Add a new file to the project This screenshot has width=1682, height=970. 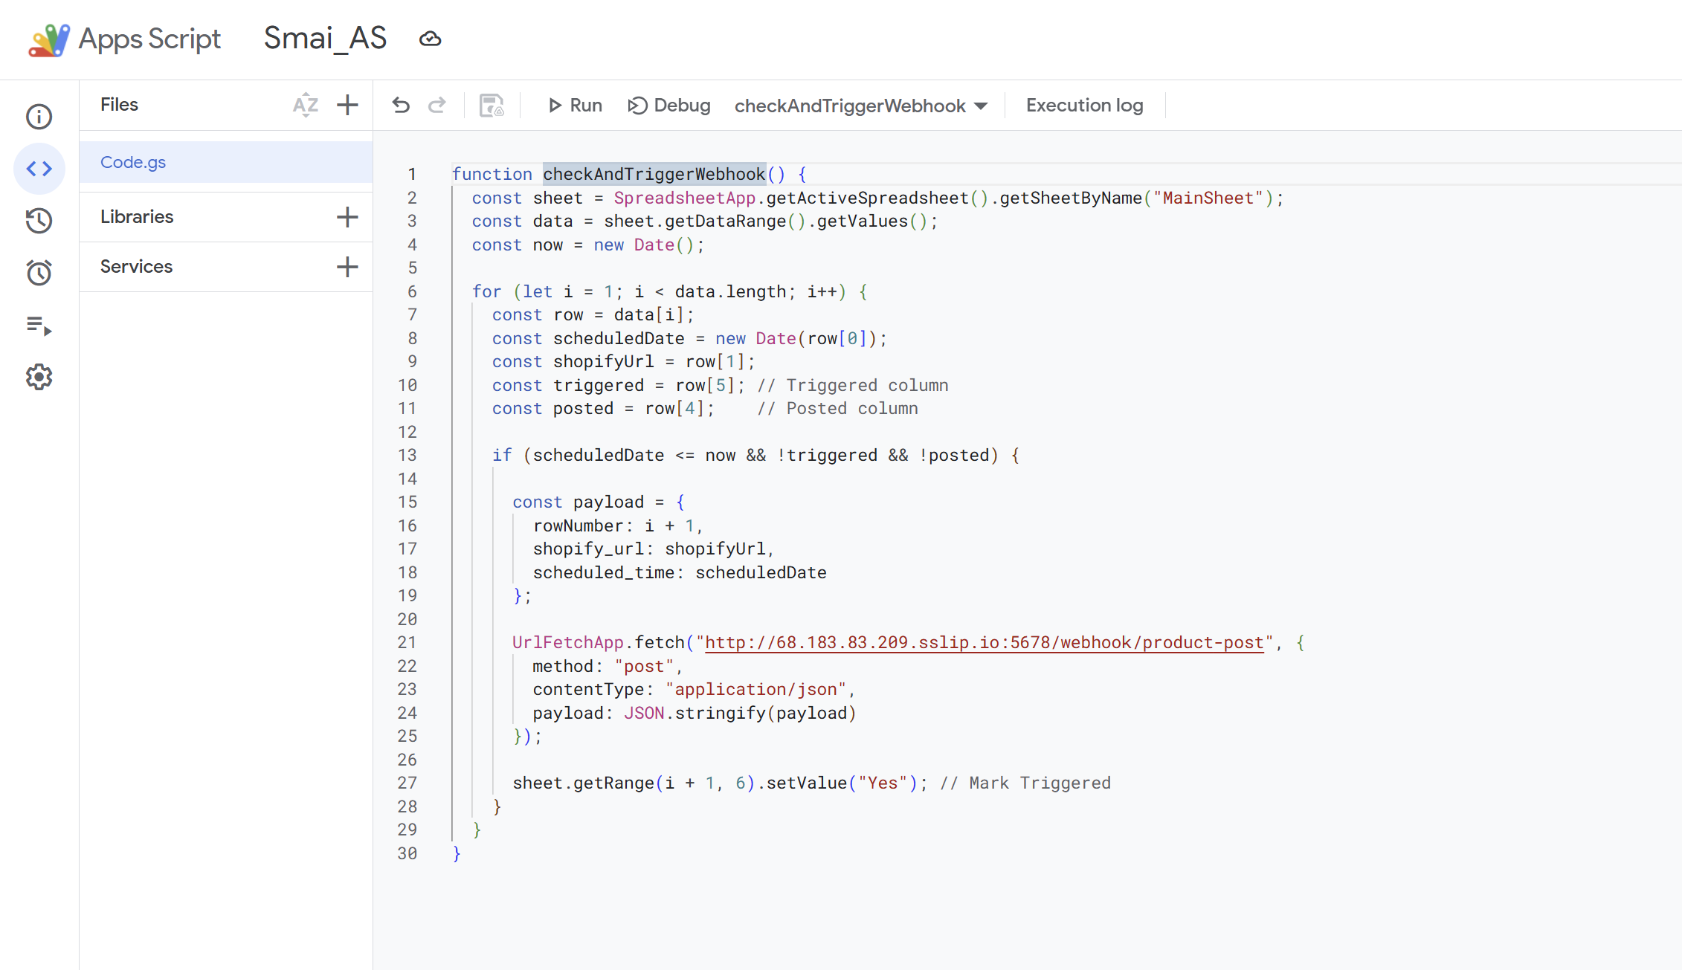point(347,105)
